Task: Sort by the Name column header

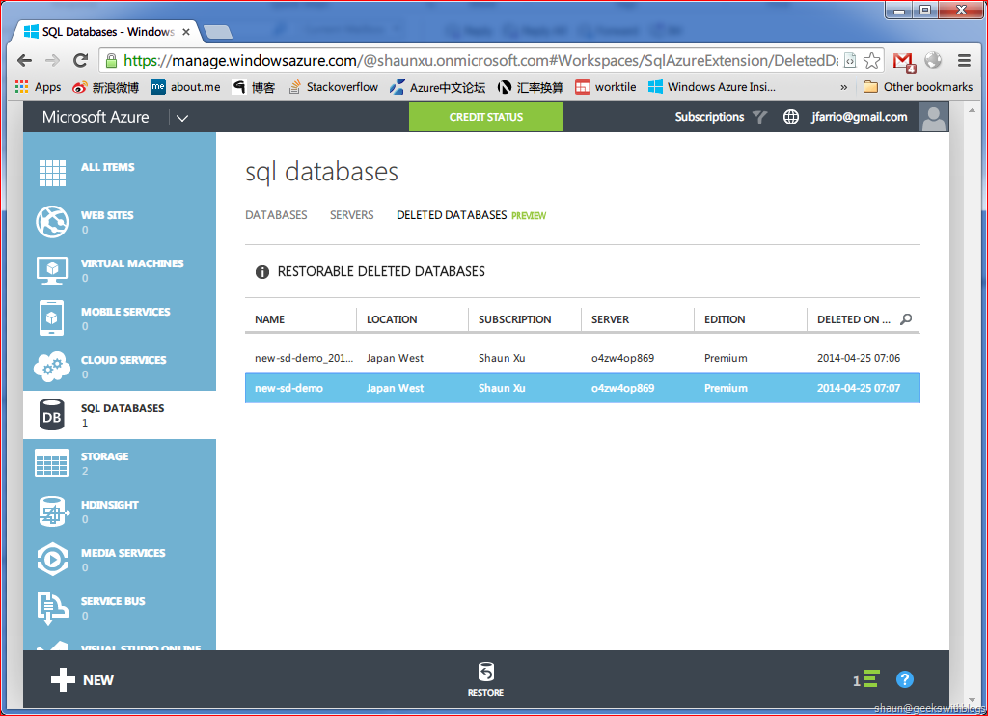Action: coord(270,319)
